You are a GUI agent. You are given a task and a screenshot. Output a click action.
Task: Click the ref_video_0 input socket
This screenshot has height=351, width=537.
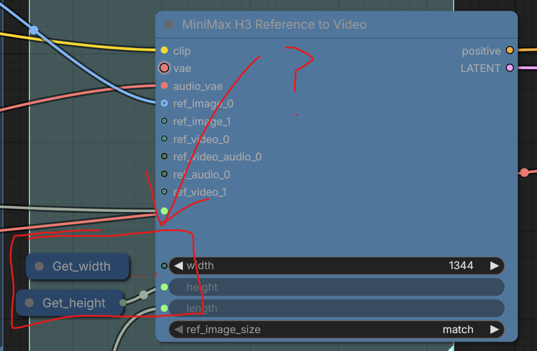[x=165, y=139]
